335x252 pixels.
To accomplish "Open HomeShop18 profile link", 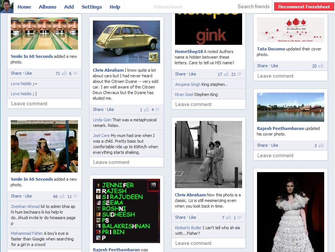I will [189, 52].
